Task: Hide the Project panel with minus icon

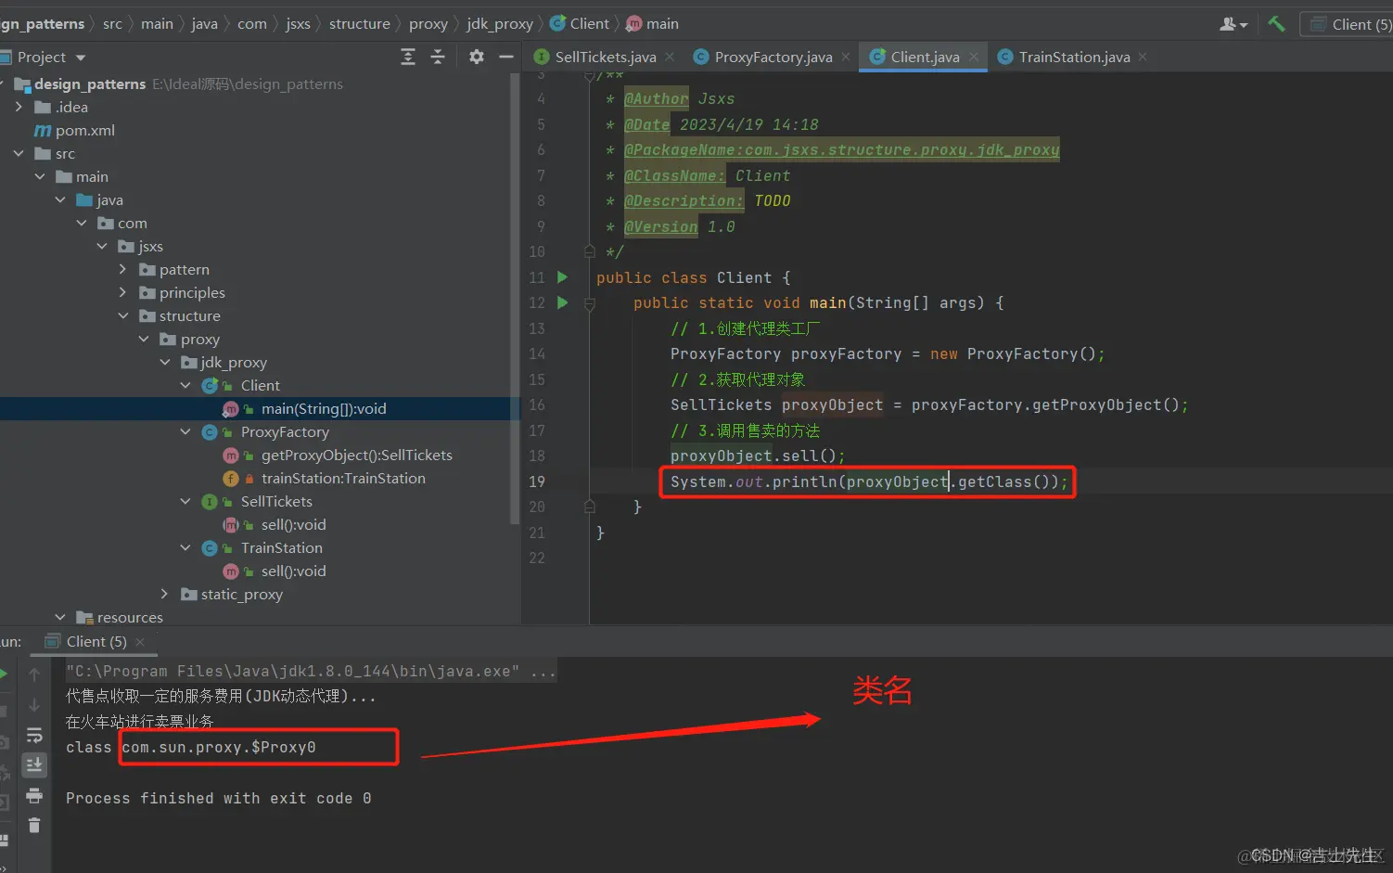Action: (506, 58)
